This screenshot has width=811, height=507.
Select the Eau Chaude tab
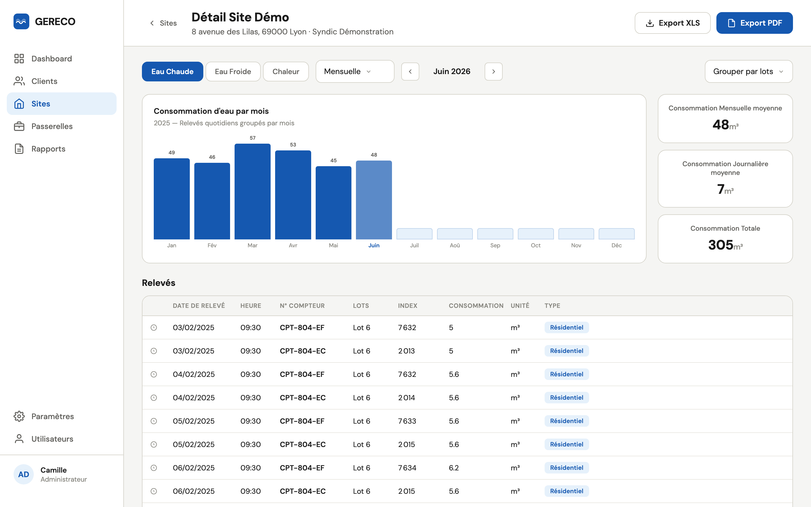[x=172, y=72]
